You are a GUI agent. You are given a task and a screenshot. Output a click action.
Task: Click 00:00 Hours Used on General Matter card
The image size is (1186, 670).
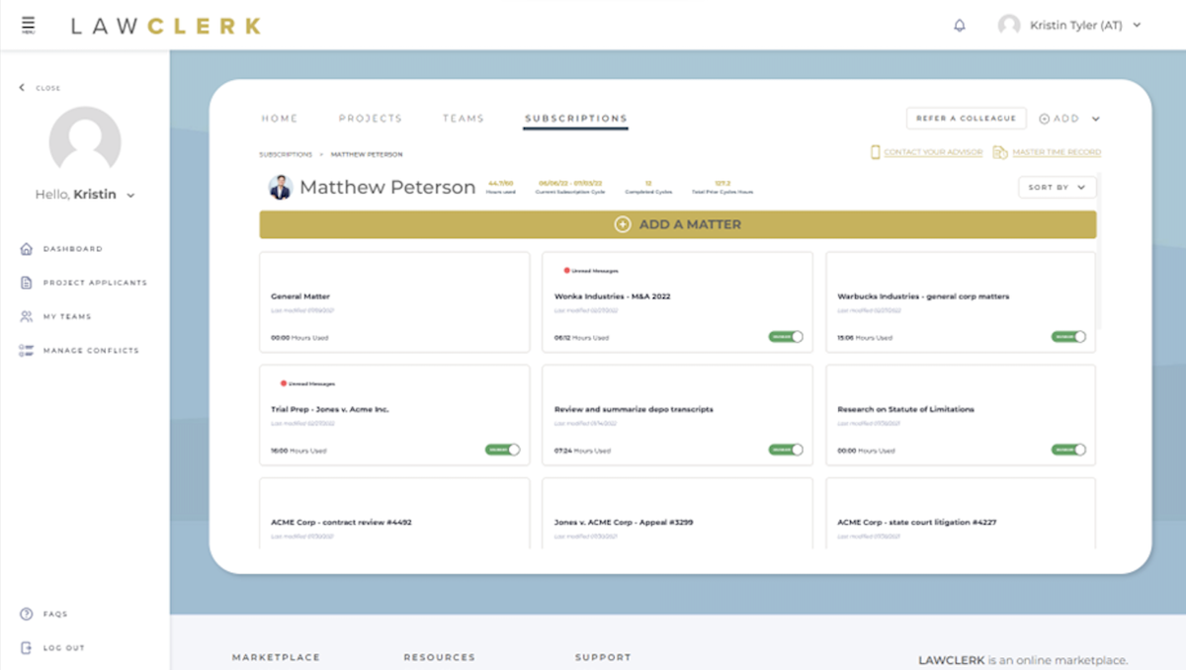tap(299, 338)
